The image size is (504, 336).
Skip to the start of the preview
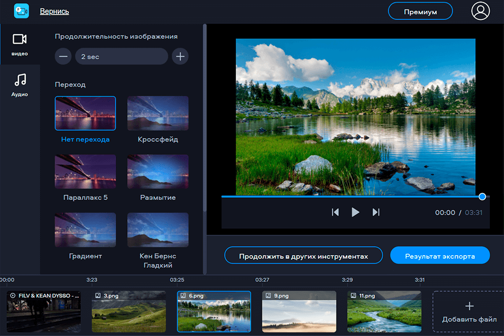click(x=335, y=212)
